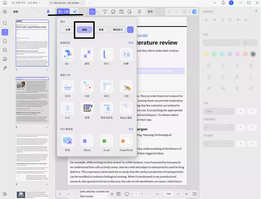261x199 pixels.
Task: Select the Image edit tool in toolbar
Action: click(113, 12)
